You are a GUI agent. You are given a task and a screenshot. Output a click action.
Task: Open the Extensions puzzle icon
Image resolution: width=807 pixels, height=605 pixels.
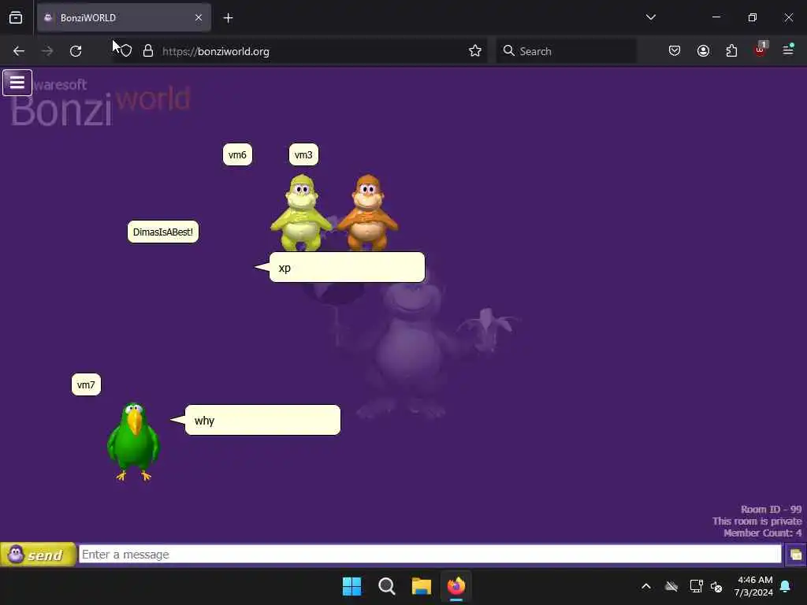[731, 51]
